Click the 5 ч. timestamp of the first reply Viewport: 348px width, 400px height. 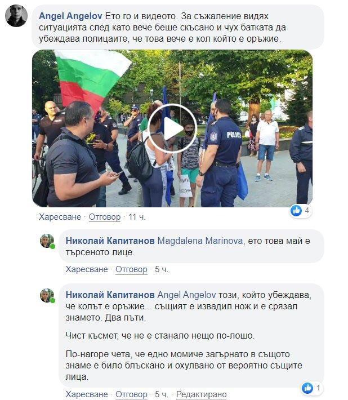[x=162, y=269]
